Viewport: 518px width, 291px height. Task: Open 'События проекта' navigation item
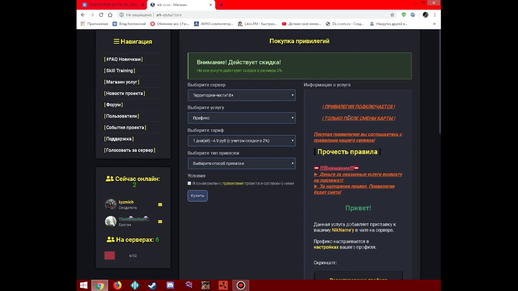pos(125,127)
